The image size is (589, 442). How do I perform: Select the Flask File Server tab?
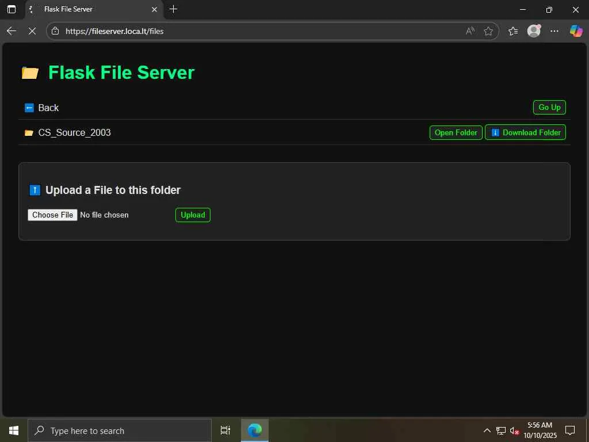[x=94, y=9]
